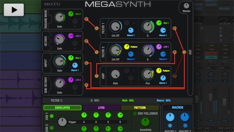Screen dimensions: 234x132
Task: Click the Filter 2 Cut Off Macro 2 knob
Action: click(x=131, y=54)
